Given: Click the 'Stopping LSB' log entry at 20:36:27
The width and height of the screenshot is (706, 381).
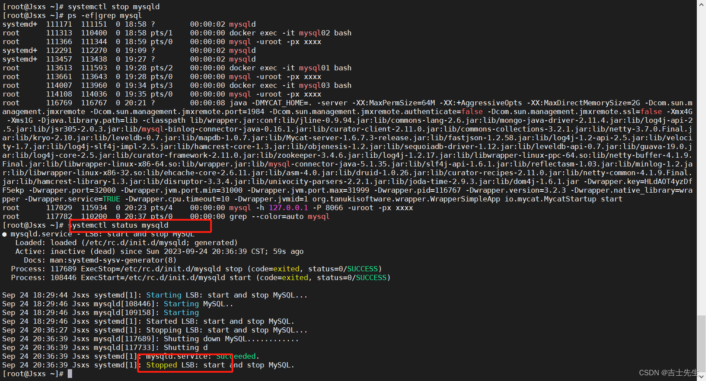Looking at the screenshot, I should point(155,330).
